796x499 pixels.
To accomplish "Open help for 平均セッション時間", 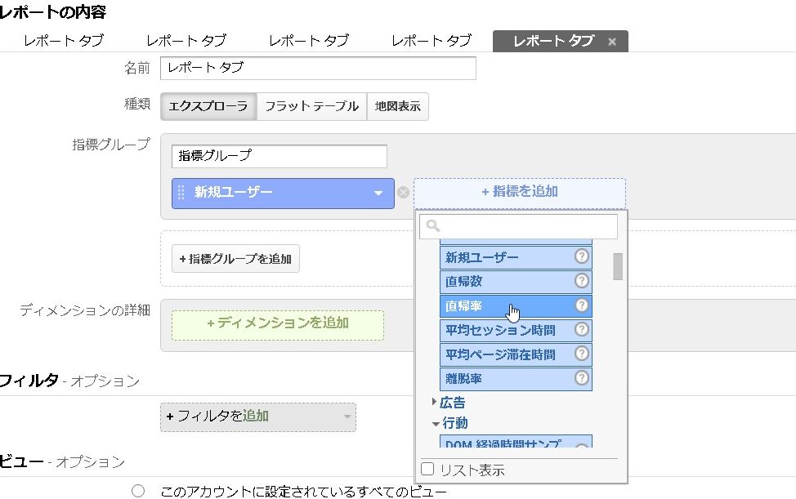I will (582, 330).
